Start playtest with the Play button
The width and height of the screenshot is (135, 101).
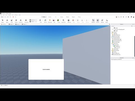[8, 17]
